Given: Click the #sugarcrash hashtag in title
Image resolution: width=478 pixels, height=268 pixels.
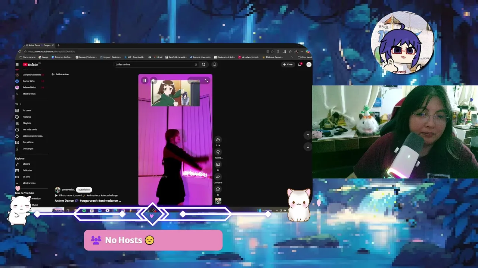Looking at the screenshot, I should [88, 201].
